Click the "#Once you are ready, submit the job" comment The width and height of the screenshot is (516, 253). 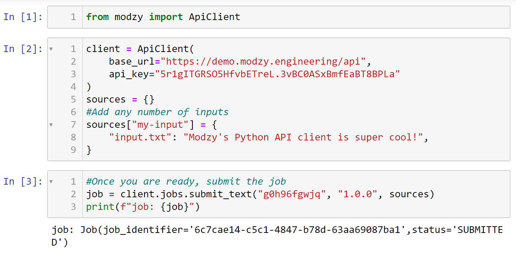[186, 182]
